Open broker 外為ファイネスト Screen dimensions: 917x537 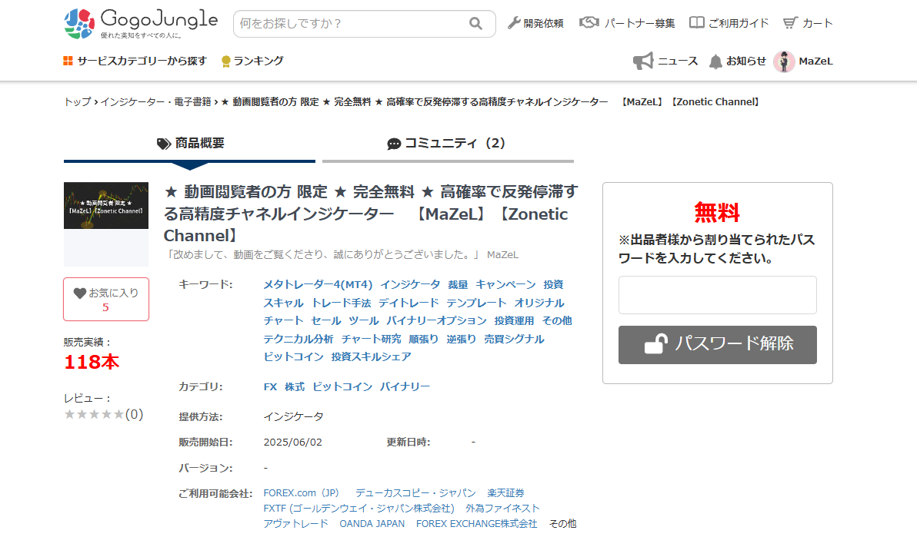coord(502,509)
